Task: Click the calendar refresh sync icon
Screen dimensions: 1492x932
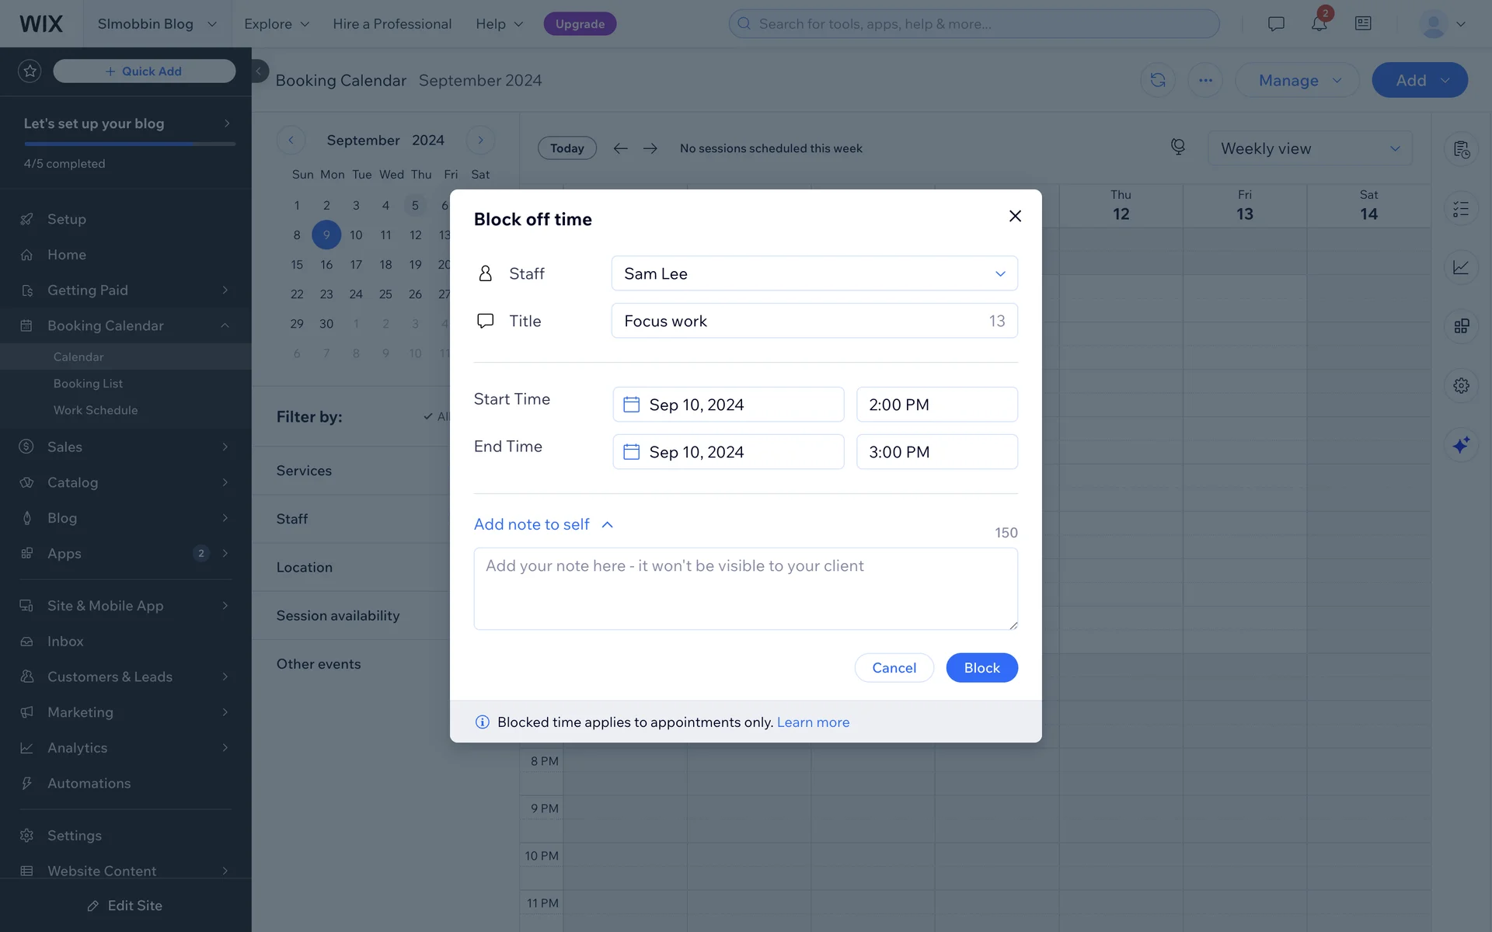Action: 1158,80
